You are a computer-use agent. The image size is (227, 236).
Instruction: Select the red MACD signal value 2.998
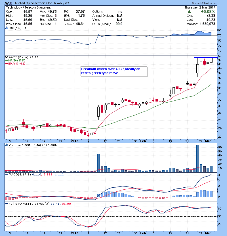pyautogui.click(x=48, y=175)
